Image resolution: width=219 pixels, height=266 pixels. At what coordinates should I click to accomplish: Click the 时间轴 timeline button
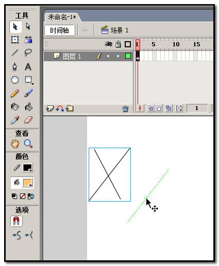click(60, 30)
